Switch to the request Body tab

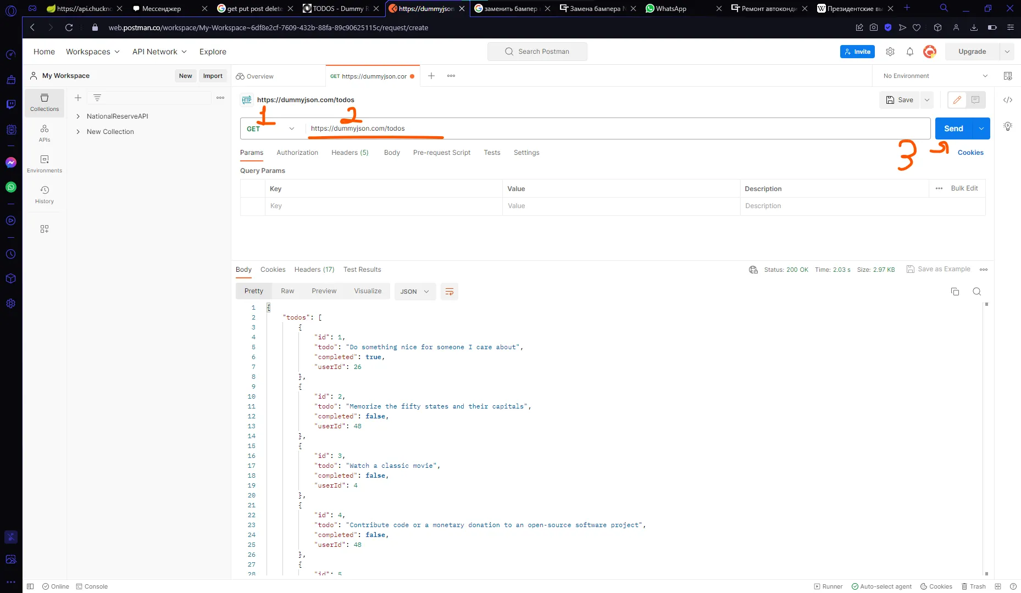tap(392, 153)
